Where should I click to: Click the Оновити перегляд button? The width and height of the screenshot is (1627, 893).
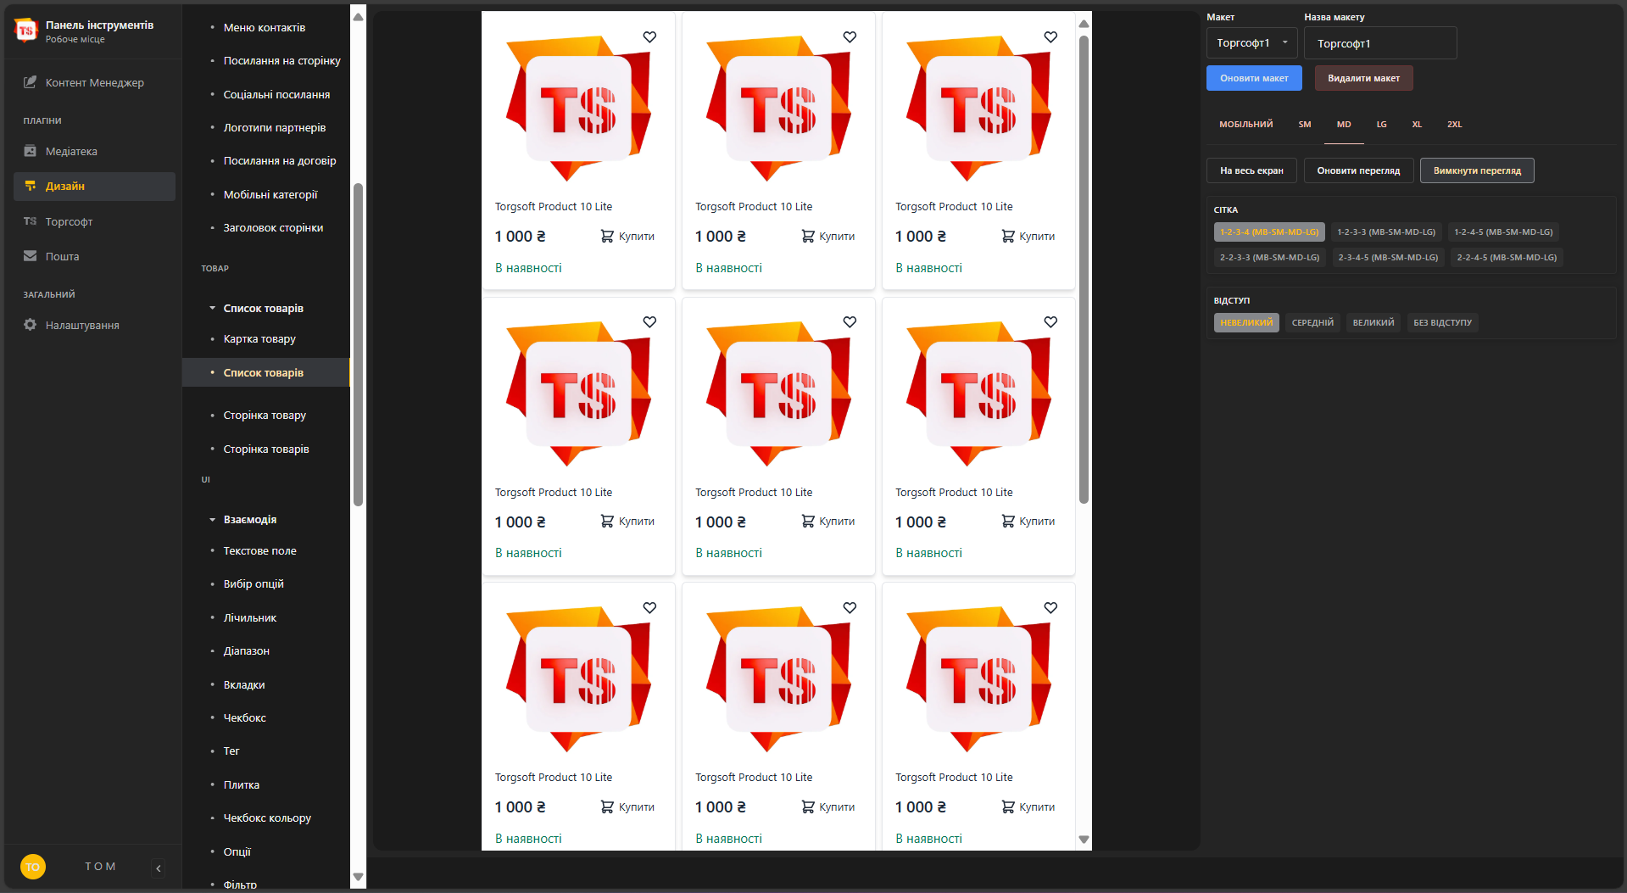pyautogui.click(x=1358, y=170)
